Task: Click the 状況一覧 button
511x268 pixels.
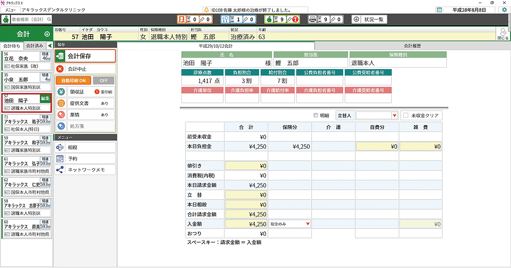Action: point(369,19)
